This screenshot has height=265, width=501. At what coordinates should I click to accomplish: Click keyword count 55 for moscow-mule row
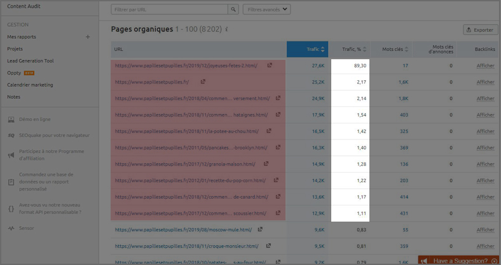pos(405,230)
